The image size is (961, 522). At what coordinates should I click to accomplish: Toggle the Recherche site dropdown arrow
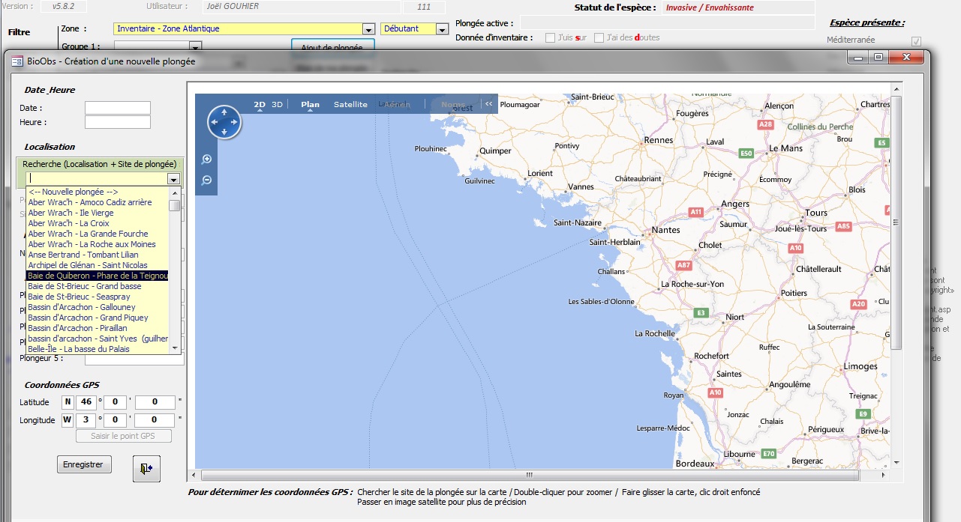coord(174,179)
